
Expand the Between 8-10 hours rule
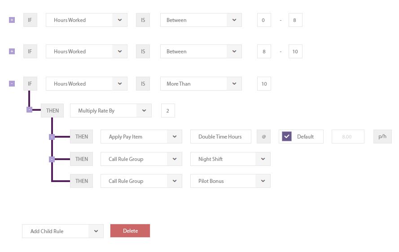[x=12, y=52]
